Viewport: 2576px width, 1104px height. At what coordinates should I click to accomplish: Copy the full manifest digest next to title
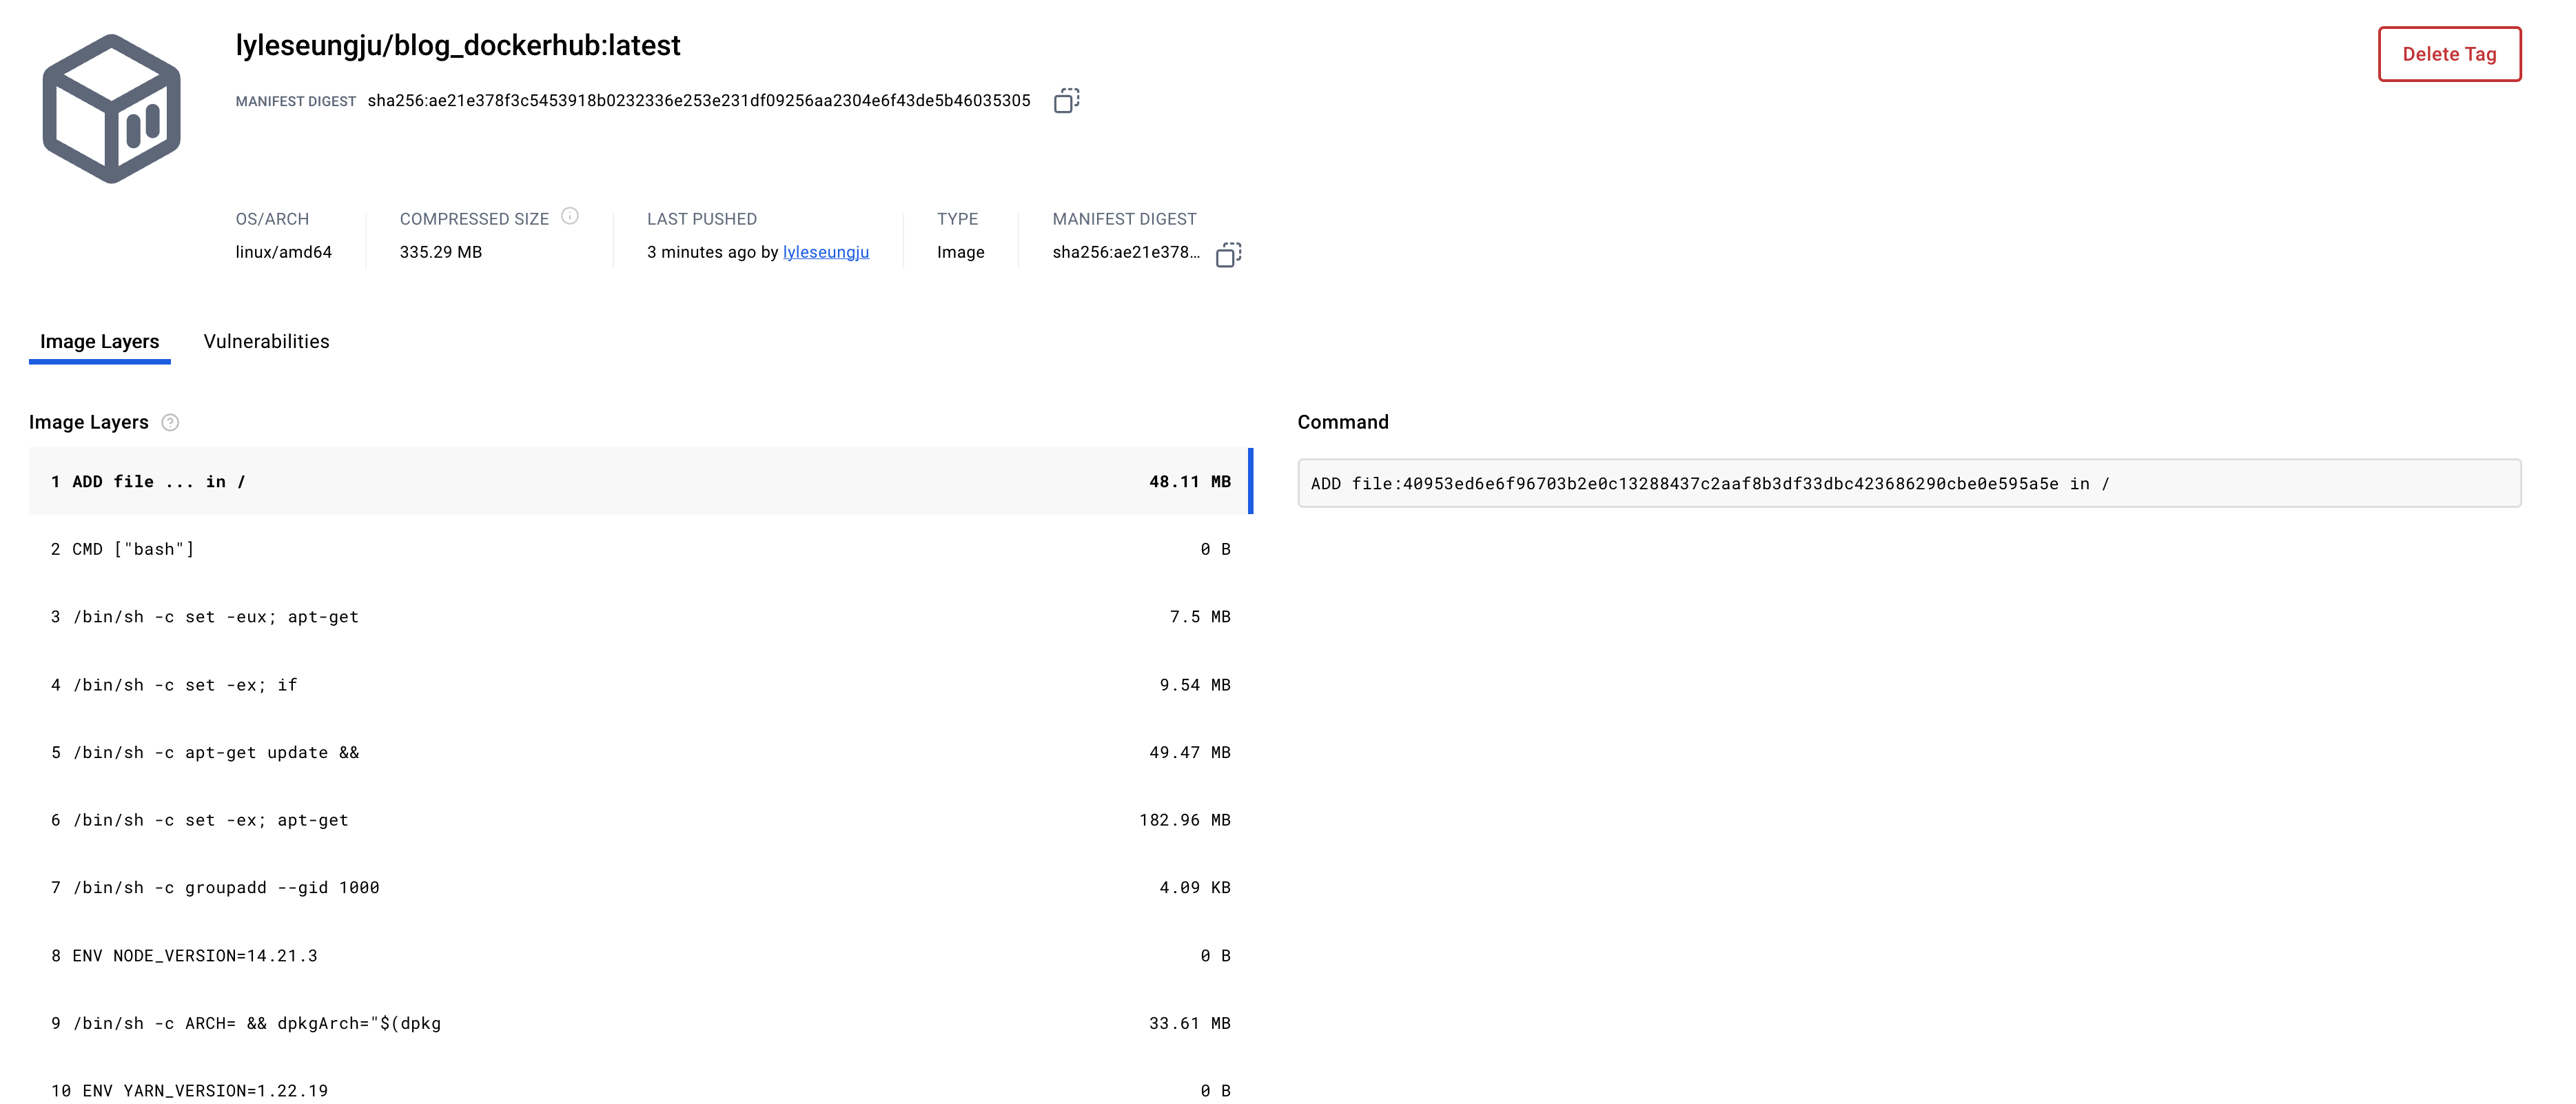[x=1066, y=101]
